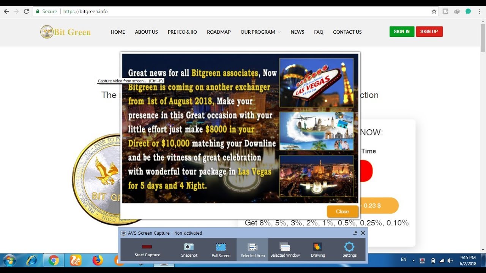486x273 pixels.
Task: Click the AVS Screen Capture title icon
Action: [123, 233]
